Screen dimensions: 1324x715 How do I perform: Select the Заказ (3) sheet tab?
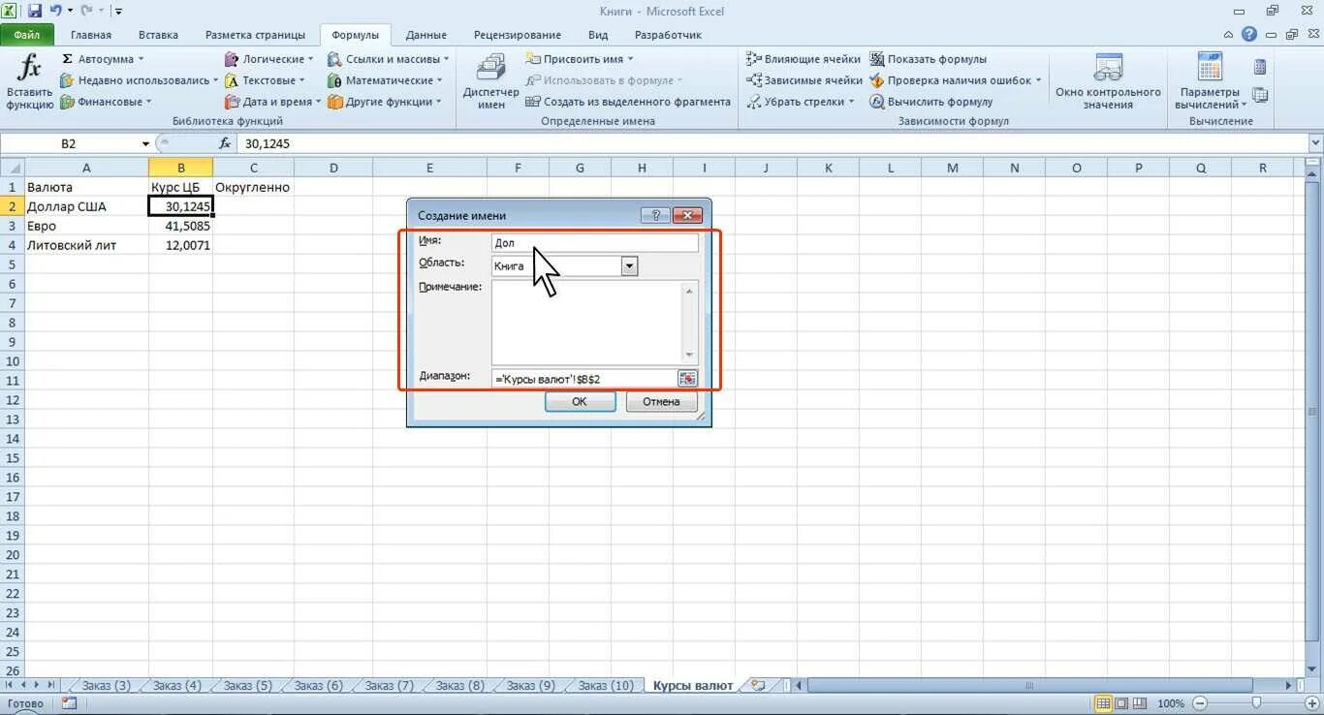coord(106,685)
